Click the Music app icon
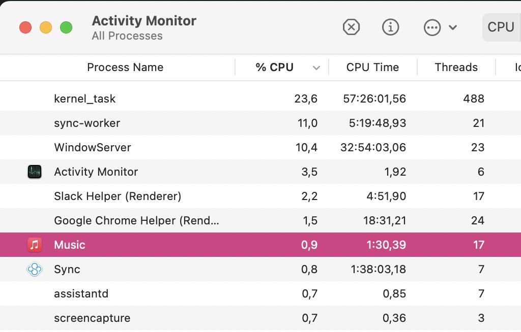521x332 pixels. coord(34,245)
